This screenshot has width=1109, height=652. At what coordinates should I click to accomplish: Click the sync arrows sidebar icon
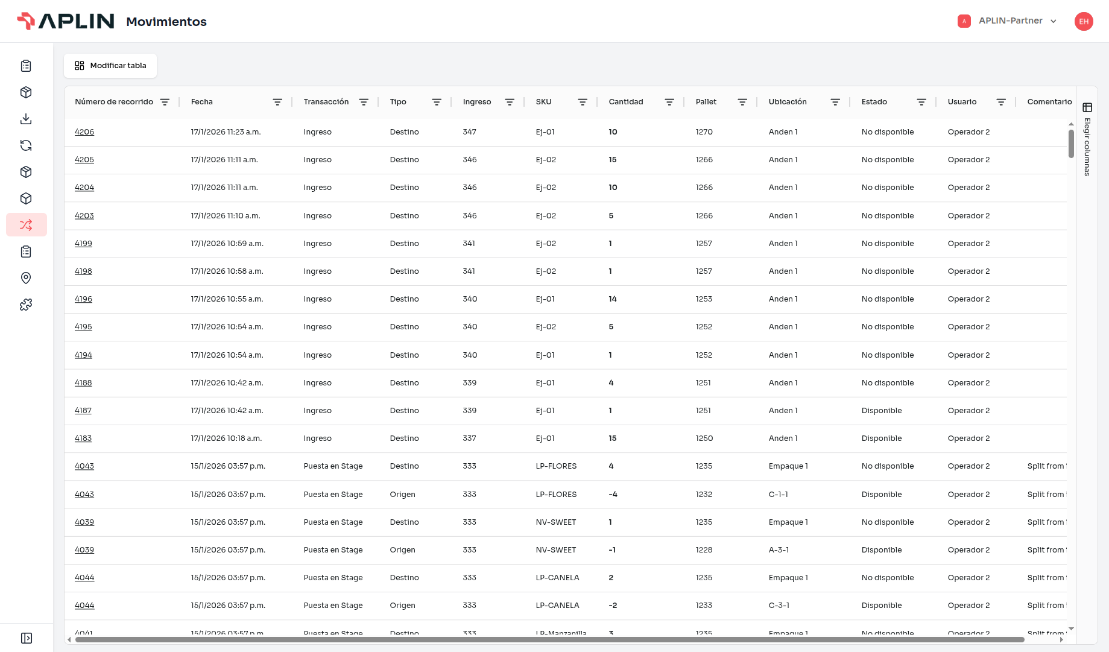pos(26,145)
